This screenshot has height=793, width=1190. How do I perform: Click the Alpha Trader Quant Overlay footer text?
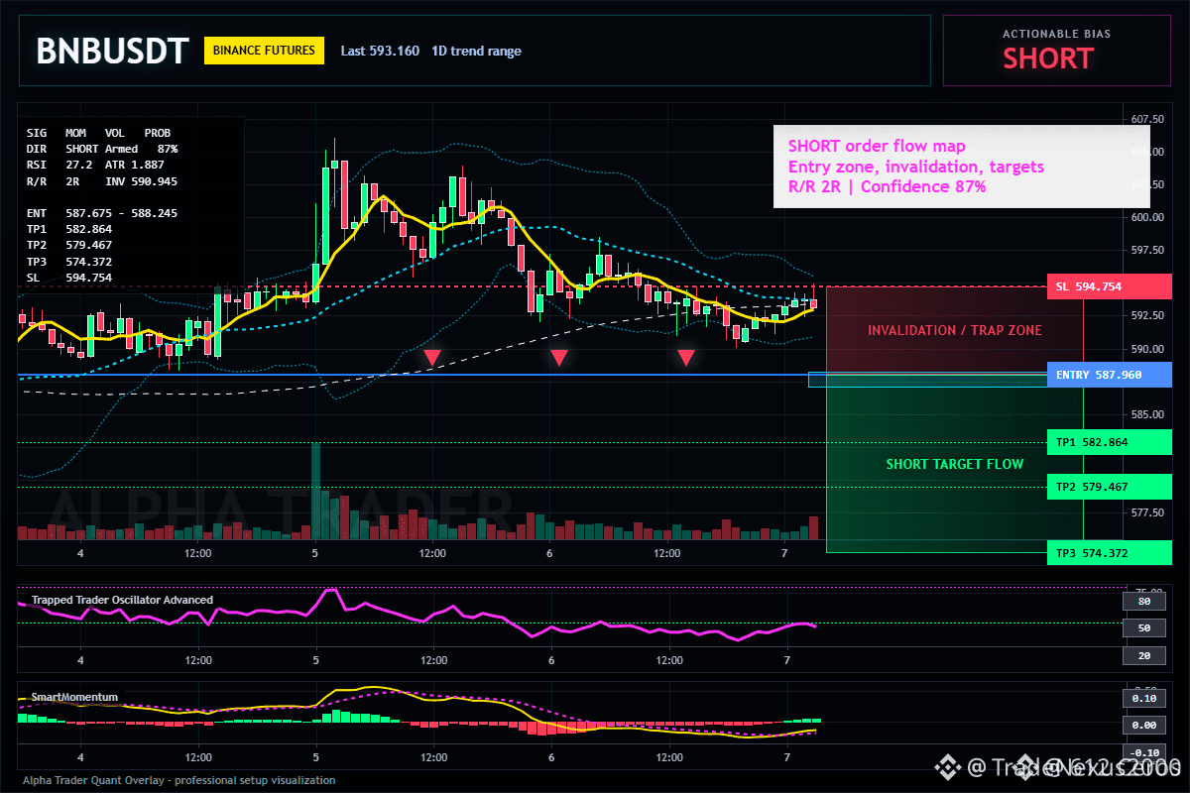tap(179, 780)
